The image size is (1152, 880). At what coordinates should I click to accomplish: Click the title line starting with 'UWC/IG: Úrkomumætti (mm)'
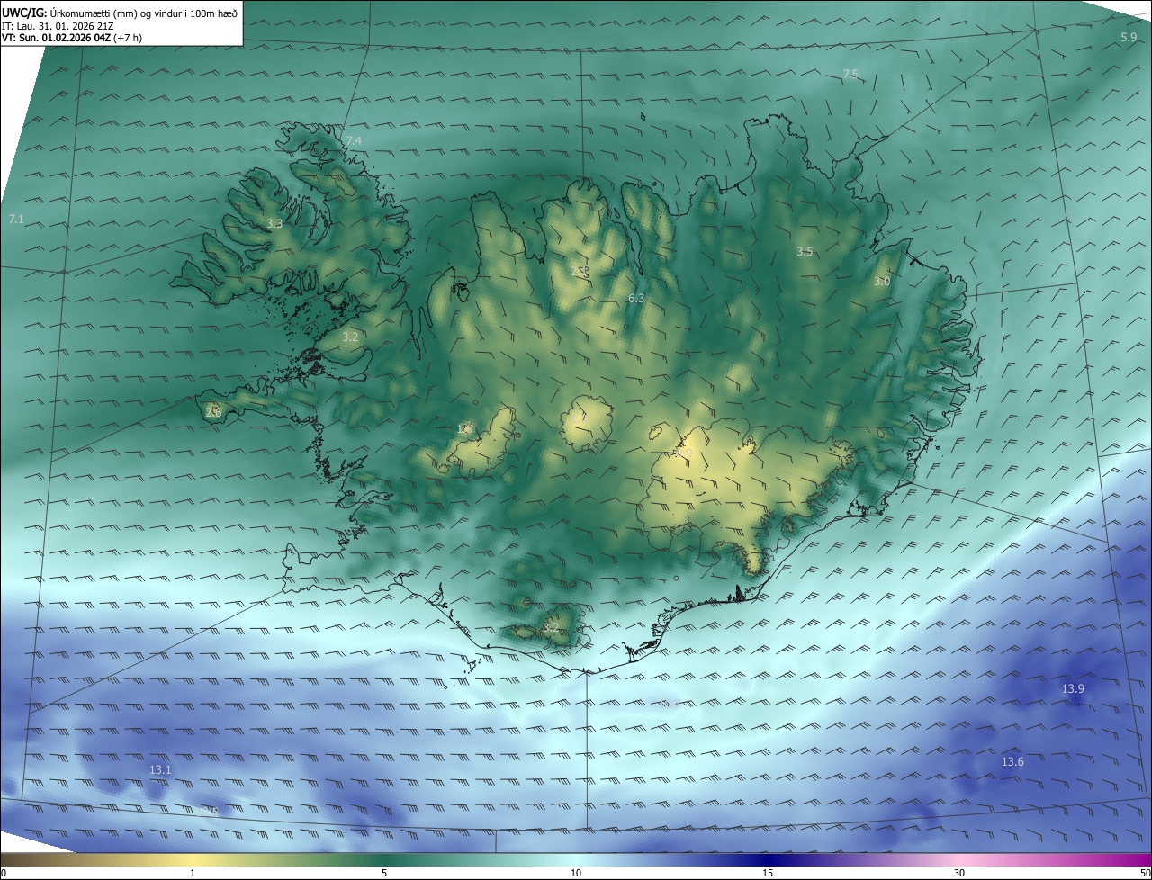click(120, 12)
